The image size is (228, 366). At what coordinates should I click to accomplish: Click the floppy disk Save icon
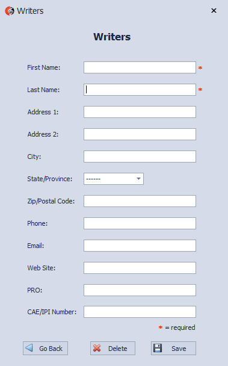158,348
